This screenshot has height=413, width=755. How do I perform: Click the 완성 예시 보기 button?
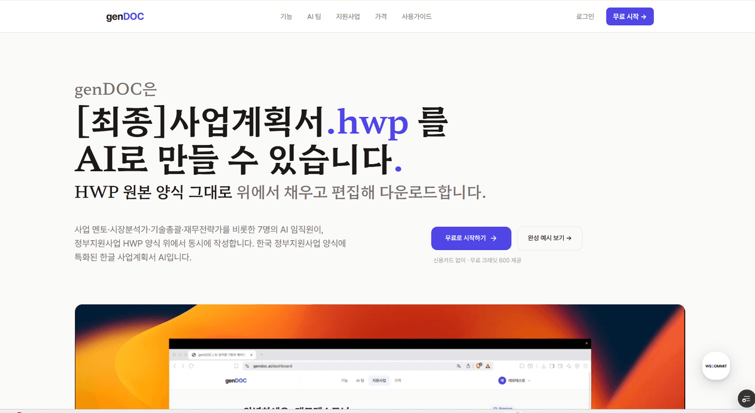pos(550,238)
